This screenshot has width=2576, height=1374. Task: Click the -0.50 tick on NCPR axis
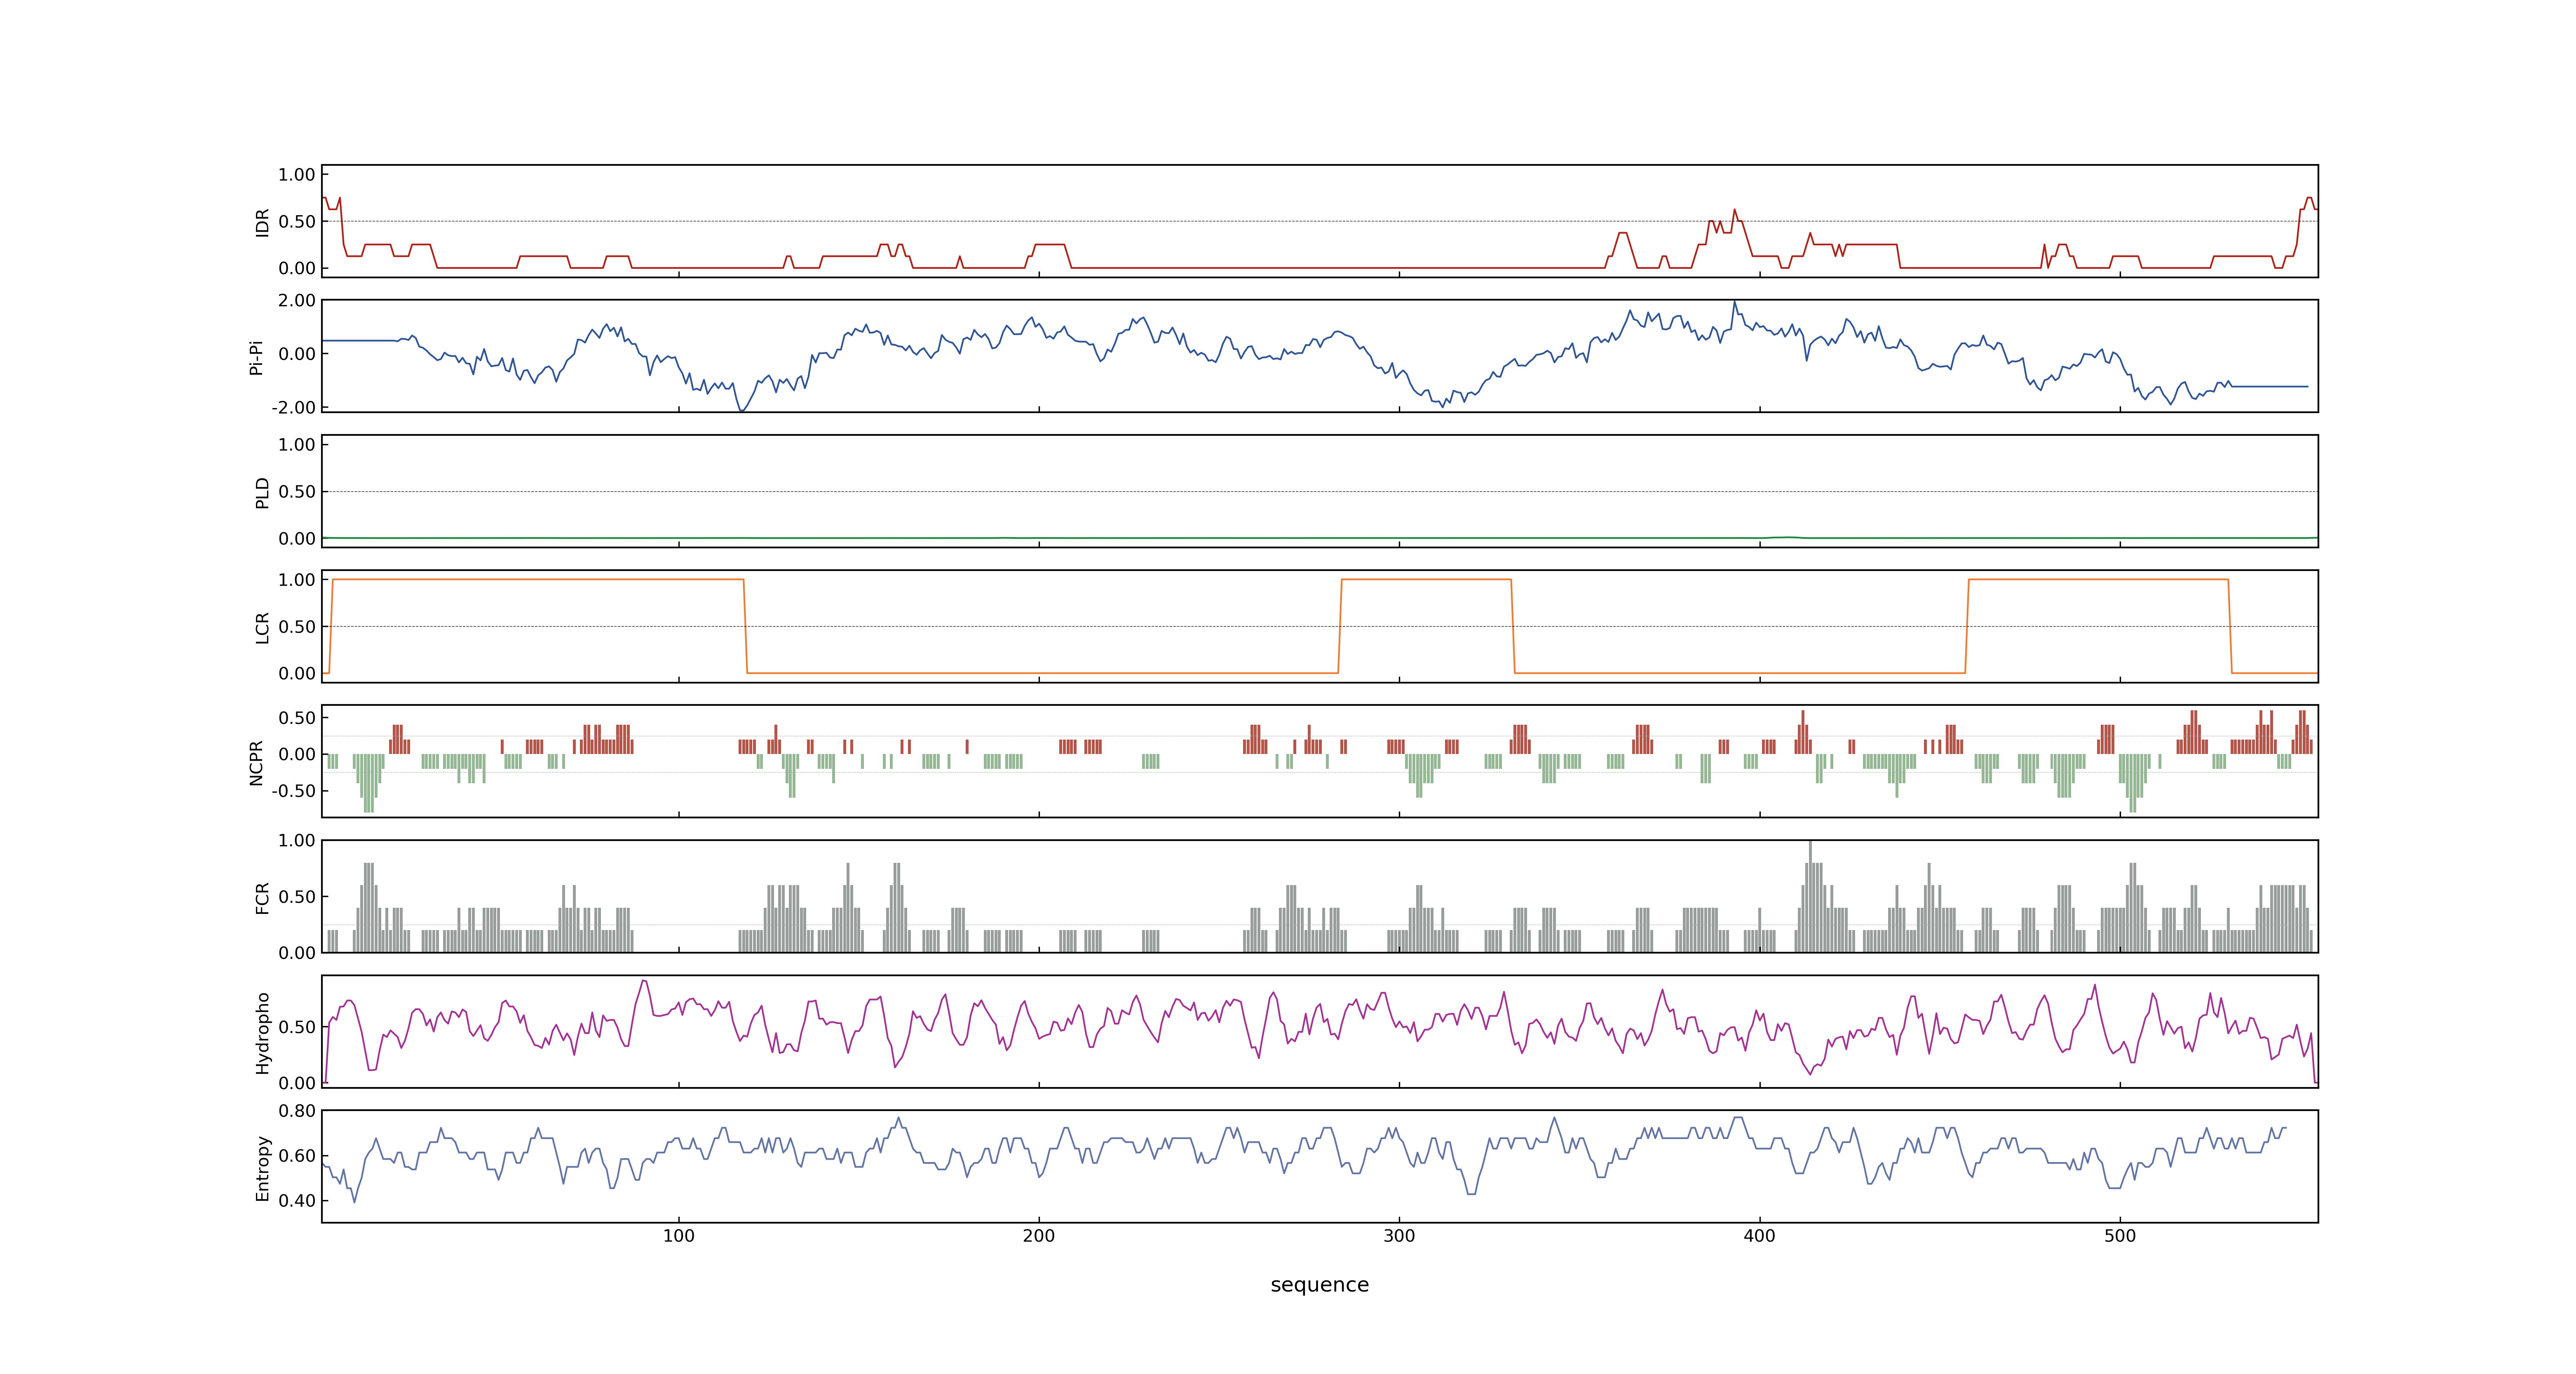pyautogui.click(x=293, y=791)
